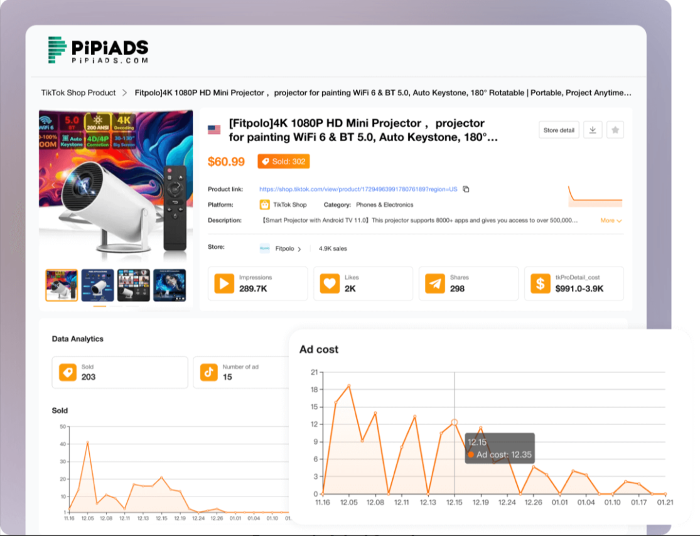Viewport: 700px width, 536px height.
Task: Click the Phones & Electronics category text
Action: [384, 204]
